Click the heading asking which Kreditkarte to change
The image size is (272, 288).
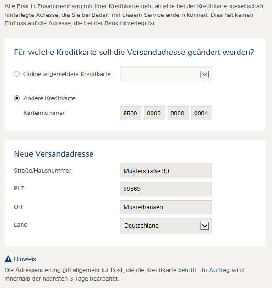click(x=134, y=52)
